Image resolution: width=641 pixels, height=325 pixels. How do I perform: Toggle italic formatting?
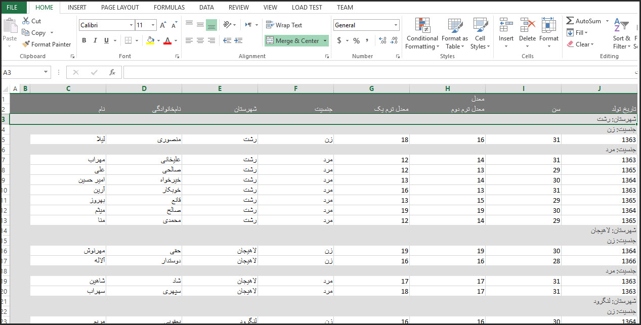95,40
